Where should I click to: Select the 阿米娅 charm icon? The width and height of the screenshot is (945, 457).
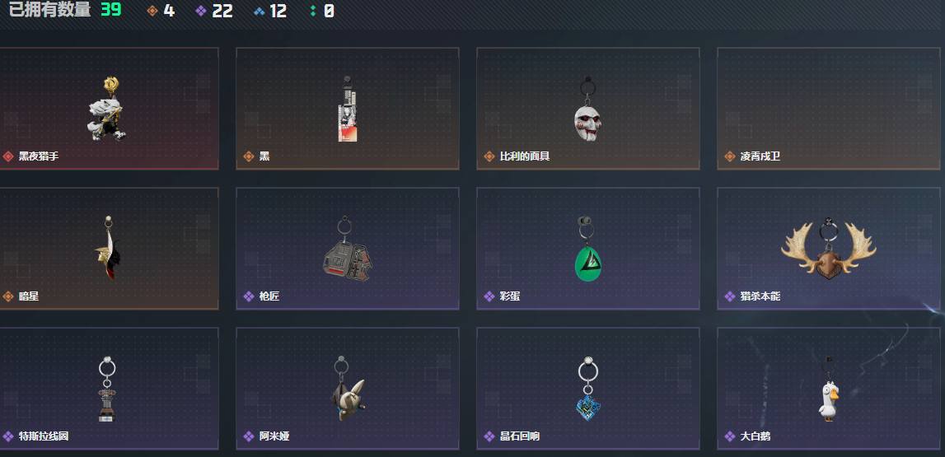pos(348,389)
